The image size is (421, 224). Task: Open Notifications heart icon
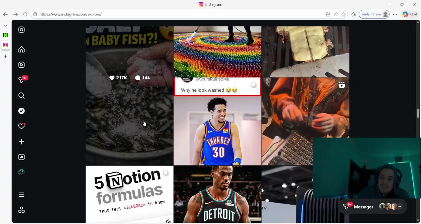point(21,126)
